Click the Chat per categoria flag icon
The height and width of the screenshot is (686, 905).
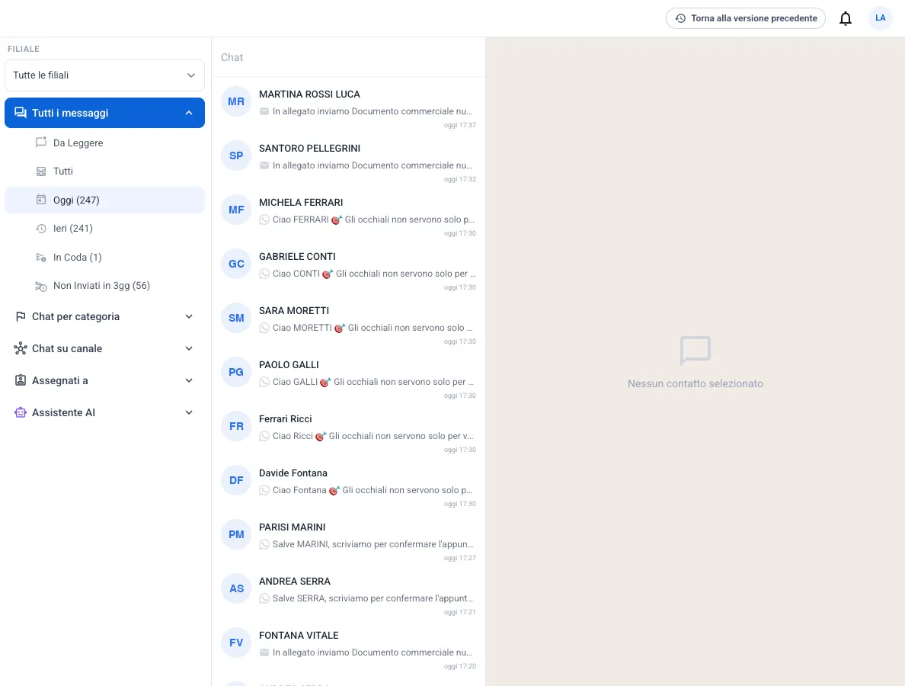[x=21, y=316]
